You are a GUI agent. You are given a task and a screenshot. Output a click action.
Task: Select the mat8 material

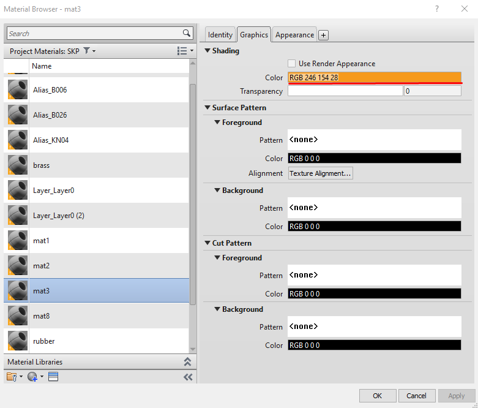(96, 316)
